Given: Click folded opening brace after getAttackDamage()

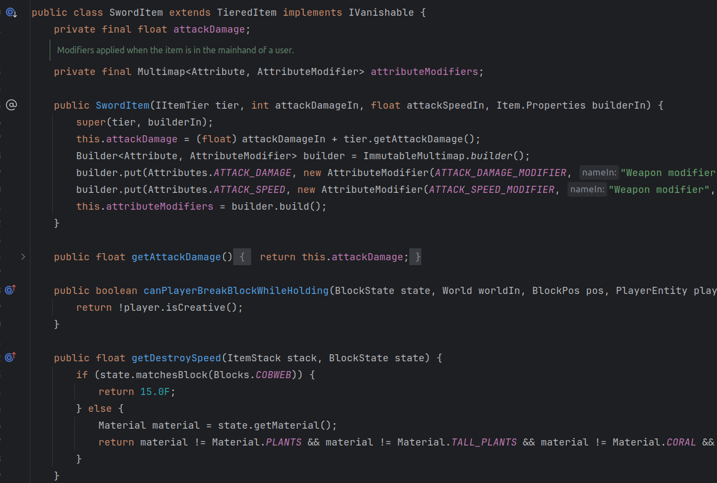Looking at the screenshot, I should pos(242,257).
